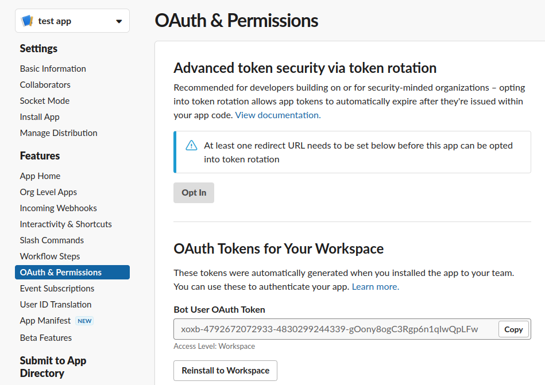Click the test app book icon
This screenshot has width=545, height=385.
(x=27, y=21)
